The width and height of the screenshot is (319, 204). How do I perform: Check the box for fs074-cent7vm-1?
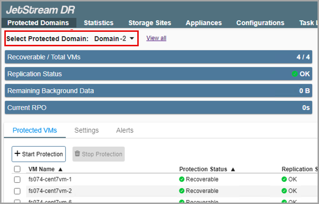pos(17,179)
